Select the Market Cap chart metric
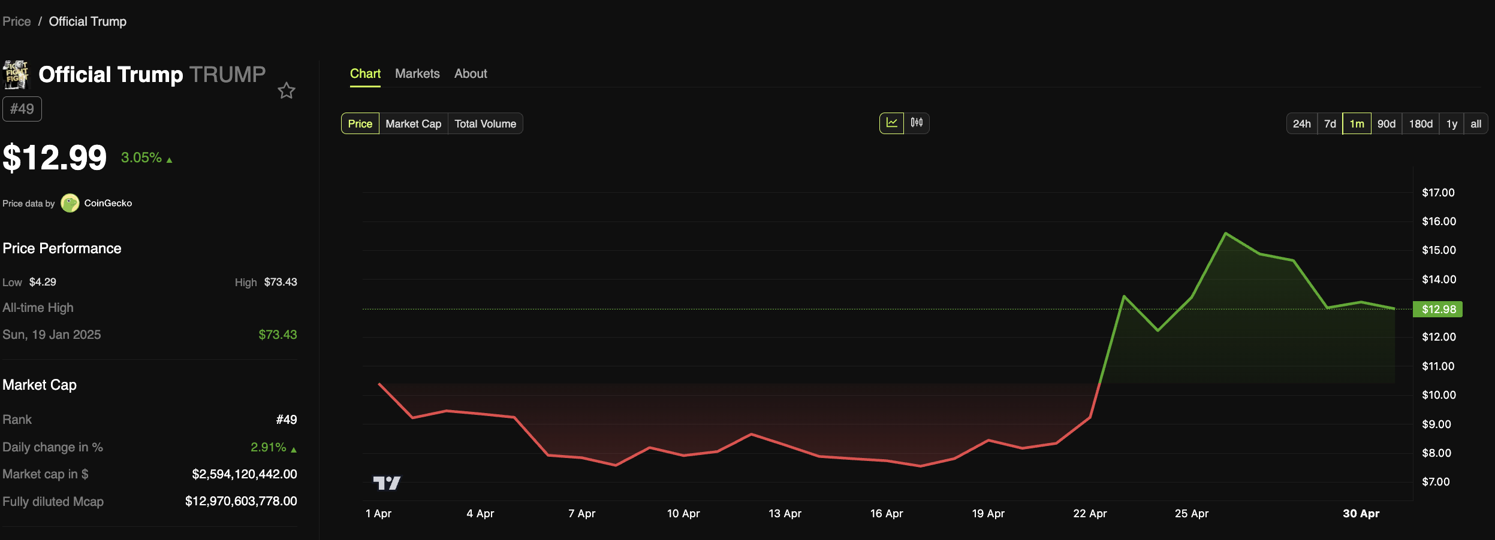The width and height of the screenshot is (1495, 540). coord(414,123)
